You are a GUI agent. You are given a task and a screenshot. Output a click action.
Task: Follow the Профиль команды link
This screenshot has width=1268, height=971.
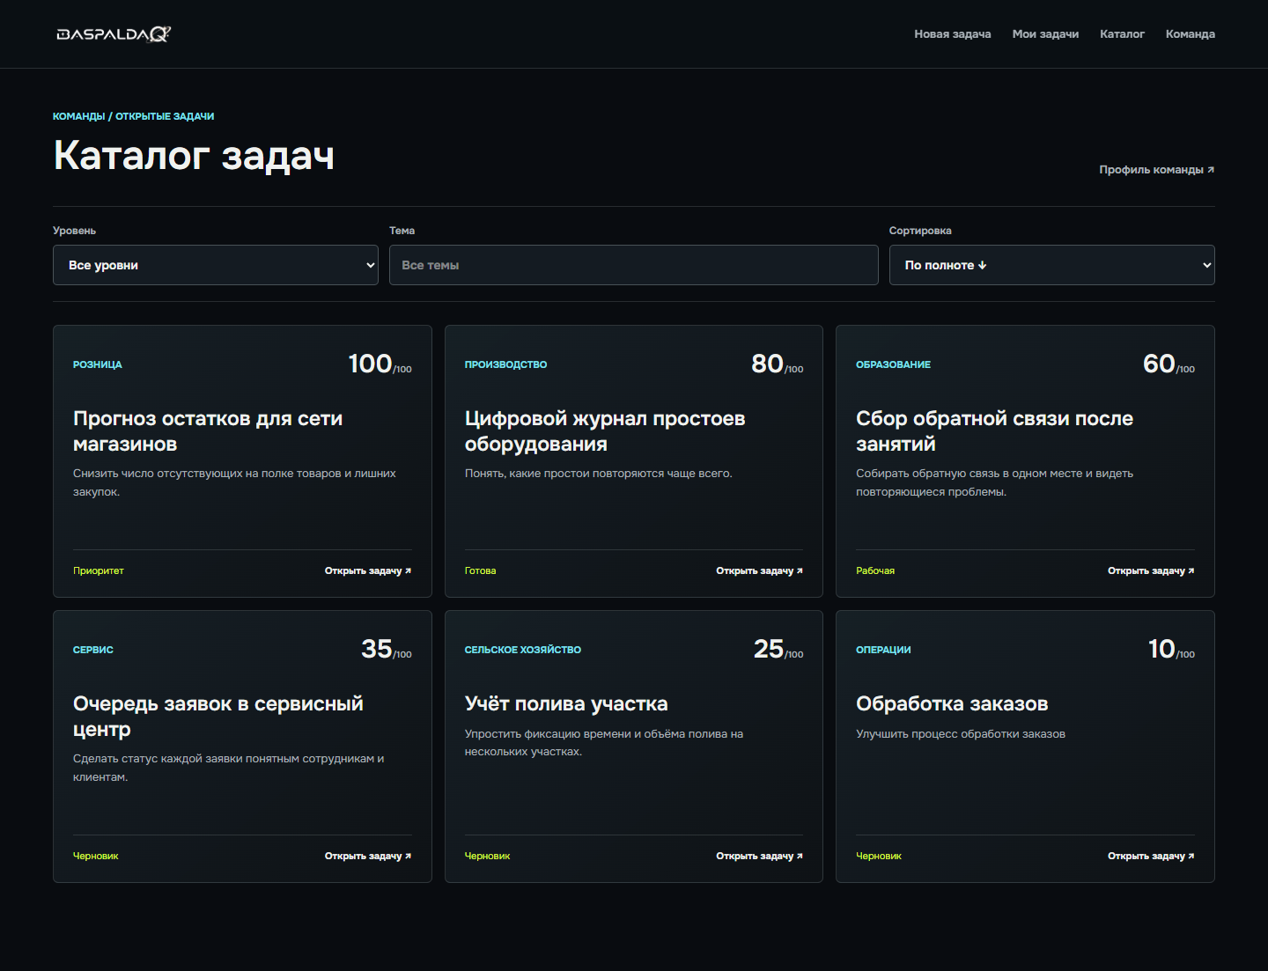pyautogui.click(x=1157, y=170)
